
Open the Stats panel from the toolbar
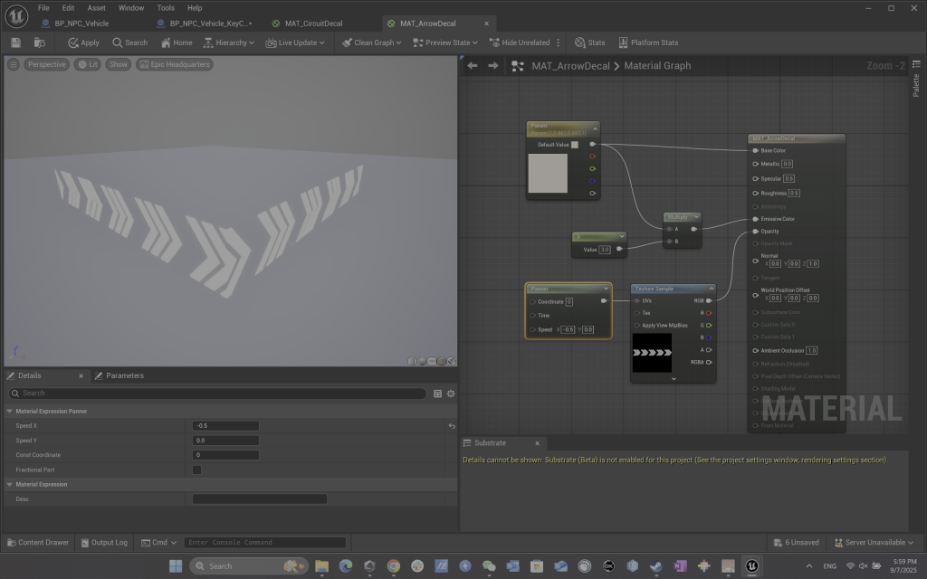tap(589, 43)
